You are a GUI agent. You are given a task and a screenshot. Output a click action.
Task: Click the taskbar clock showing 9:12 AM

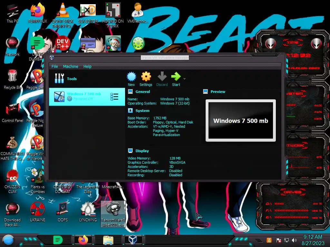point(313,240)
